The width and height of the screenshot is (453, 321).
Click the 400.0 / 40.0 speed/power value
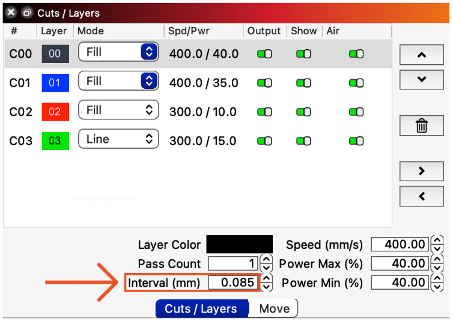click(204, 54)
